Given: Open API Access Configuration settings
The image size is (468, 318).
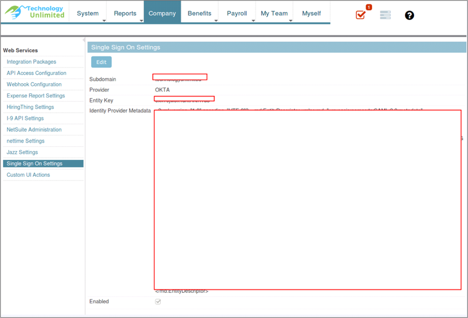Looking at the screenshot, I should pos(37,73).
